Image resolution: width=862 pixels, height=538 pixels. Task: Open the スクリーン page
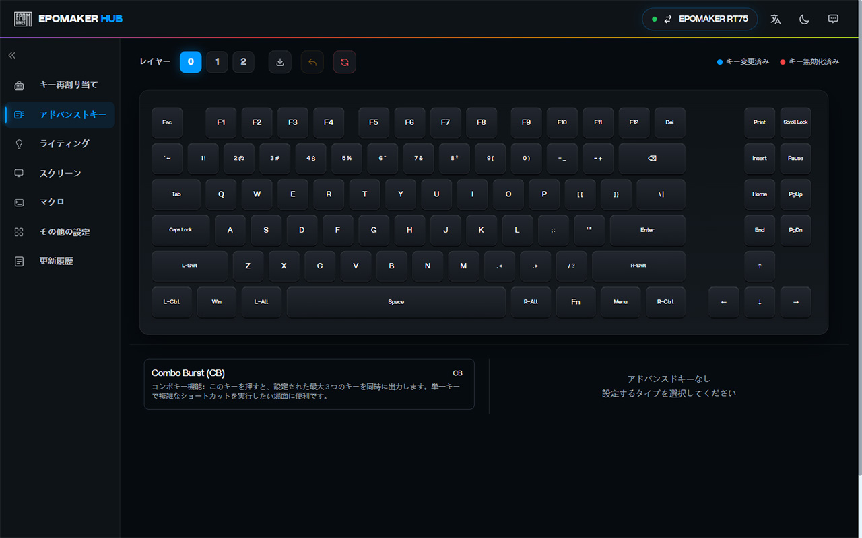click(60, 174)
